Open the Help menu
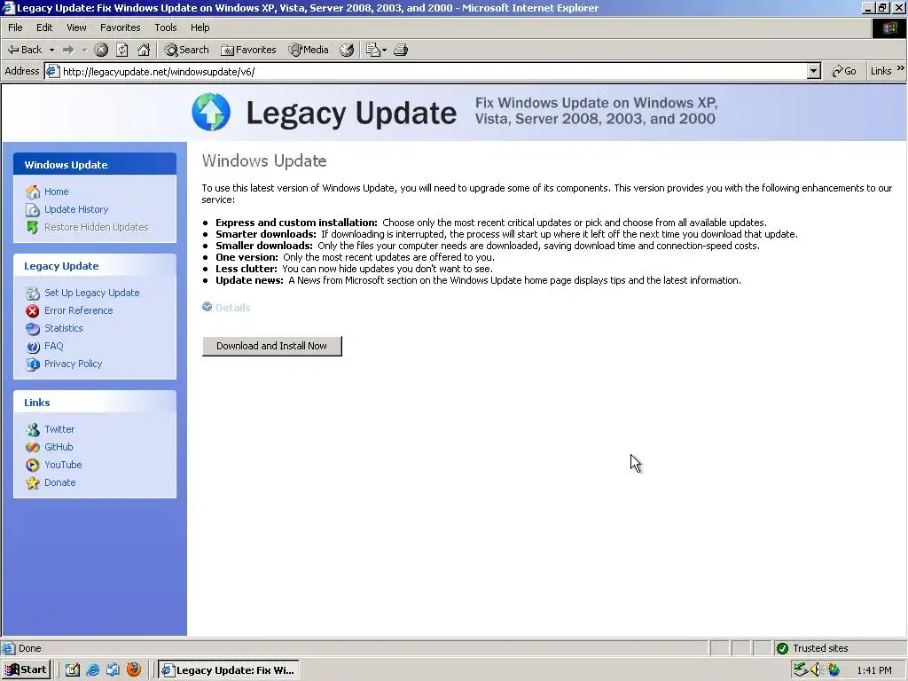The image size is (908, 681). pyautogui.click(x=200, y=27)
